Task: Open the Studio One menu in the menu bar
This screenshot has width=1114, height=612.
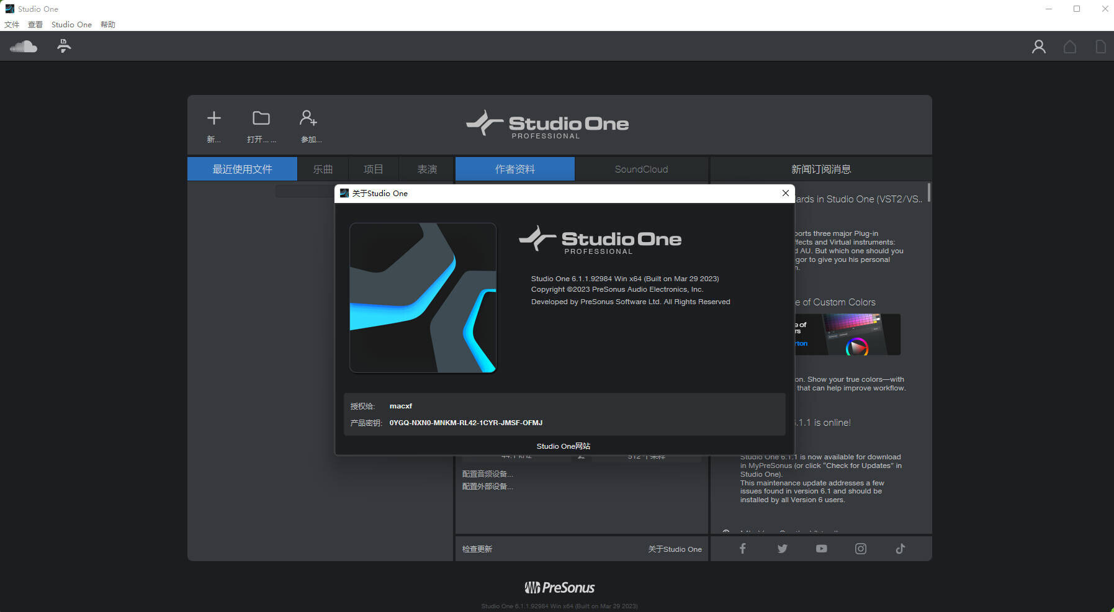Action: [71, 25]
